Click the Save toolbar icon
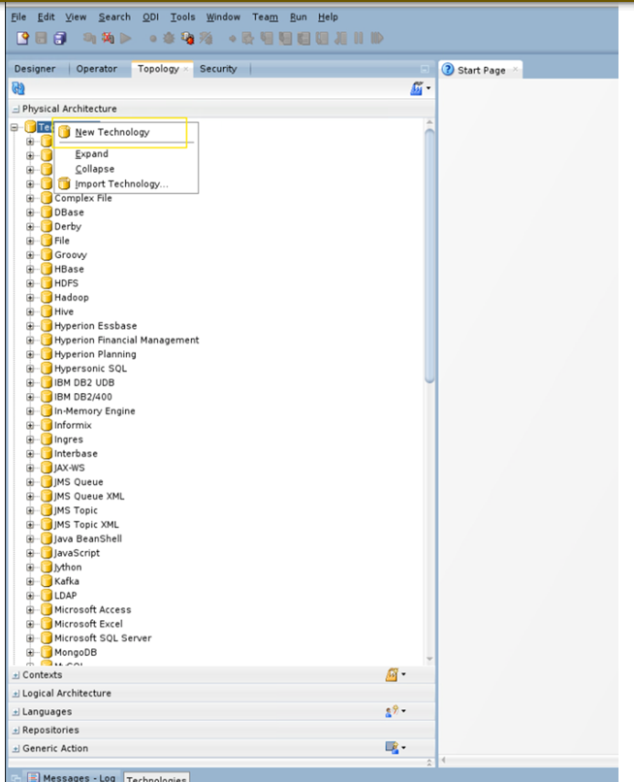This screenshot has width=634, height=782. (x=42, y=38)
